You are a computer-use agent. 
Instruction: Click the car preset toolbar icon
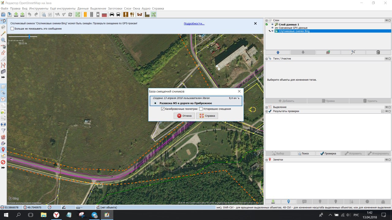click(112, 14)
